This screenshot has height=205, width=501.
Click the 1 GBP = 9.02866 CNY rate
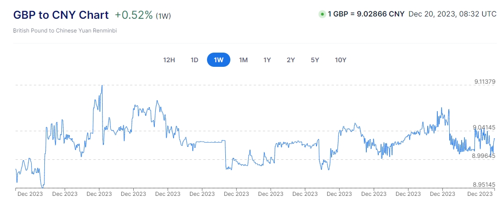[x=366, y=14]
